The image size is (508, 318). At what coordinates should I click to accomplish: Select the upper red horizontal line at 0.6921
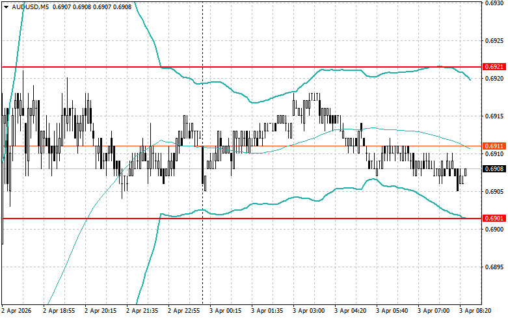pyautogui.click(x=241, y=67)
